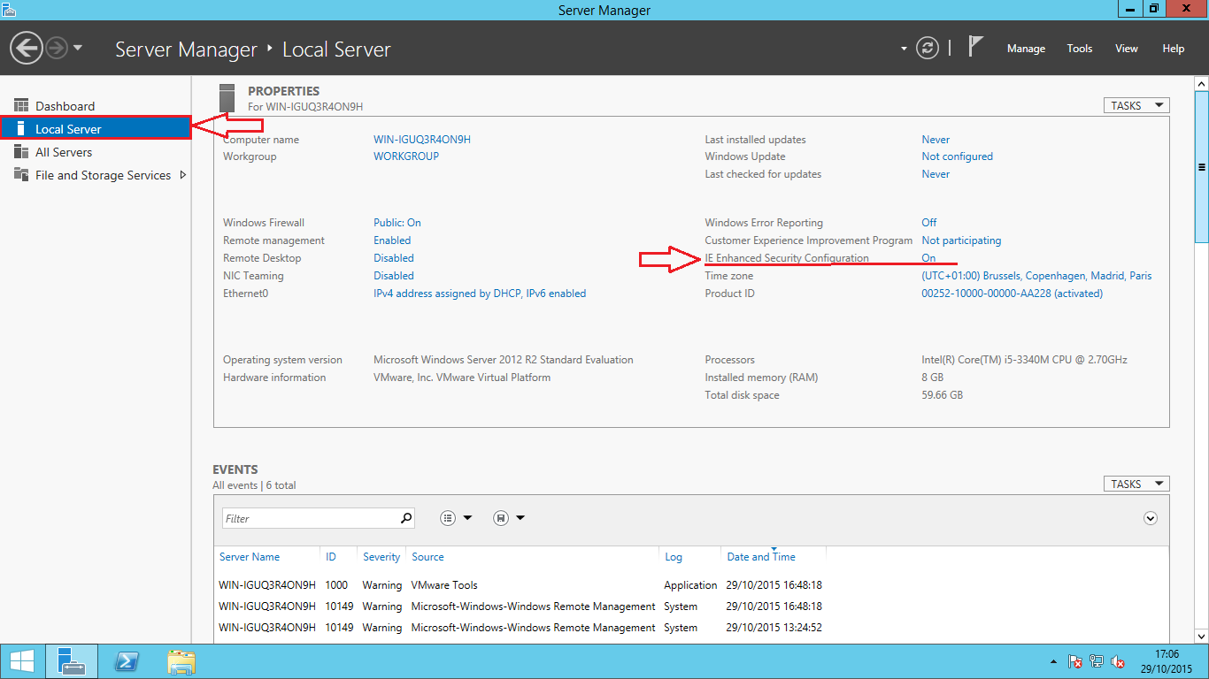Click the network tray icon
The width and height of the screenshot is (1209, 679).
(x=1097, y=661)
